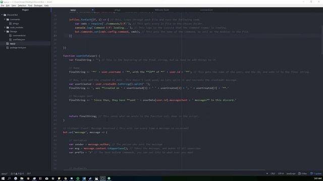Open userData.json in the tree view
323x181 pixels.
pyautogui.click(x=19, y=39)
